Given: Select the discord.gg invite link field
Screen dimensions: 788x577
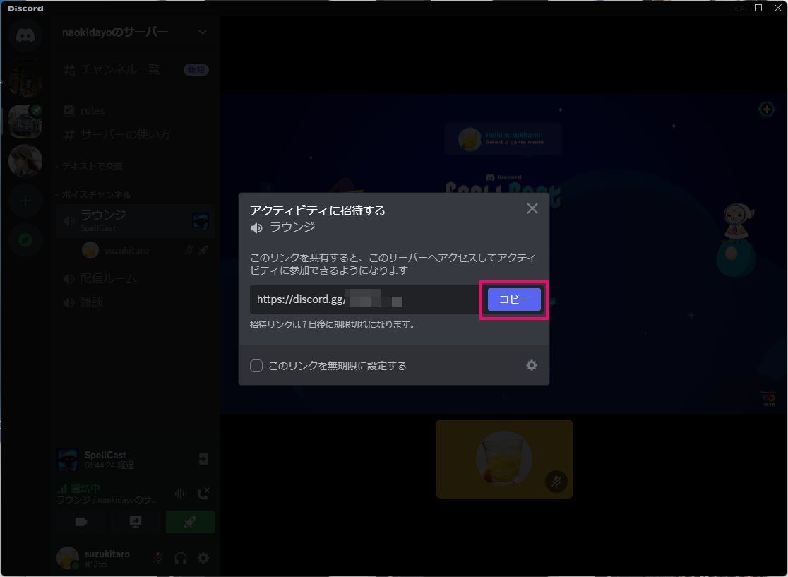Looking at the screenshot, I should tap(365, 299).
